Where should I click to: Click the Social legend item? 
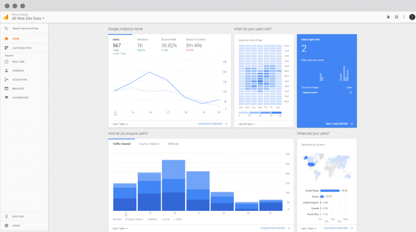coord(166,219)
